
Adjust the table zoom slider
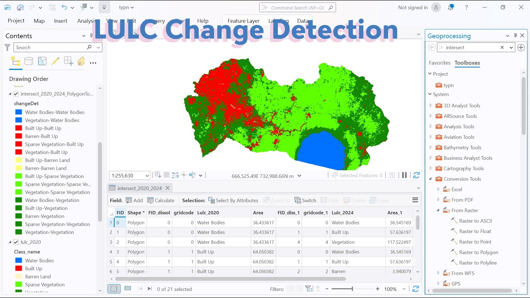352,289
